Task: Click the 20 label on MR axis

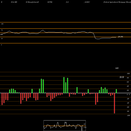Action: point(128,90)
